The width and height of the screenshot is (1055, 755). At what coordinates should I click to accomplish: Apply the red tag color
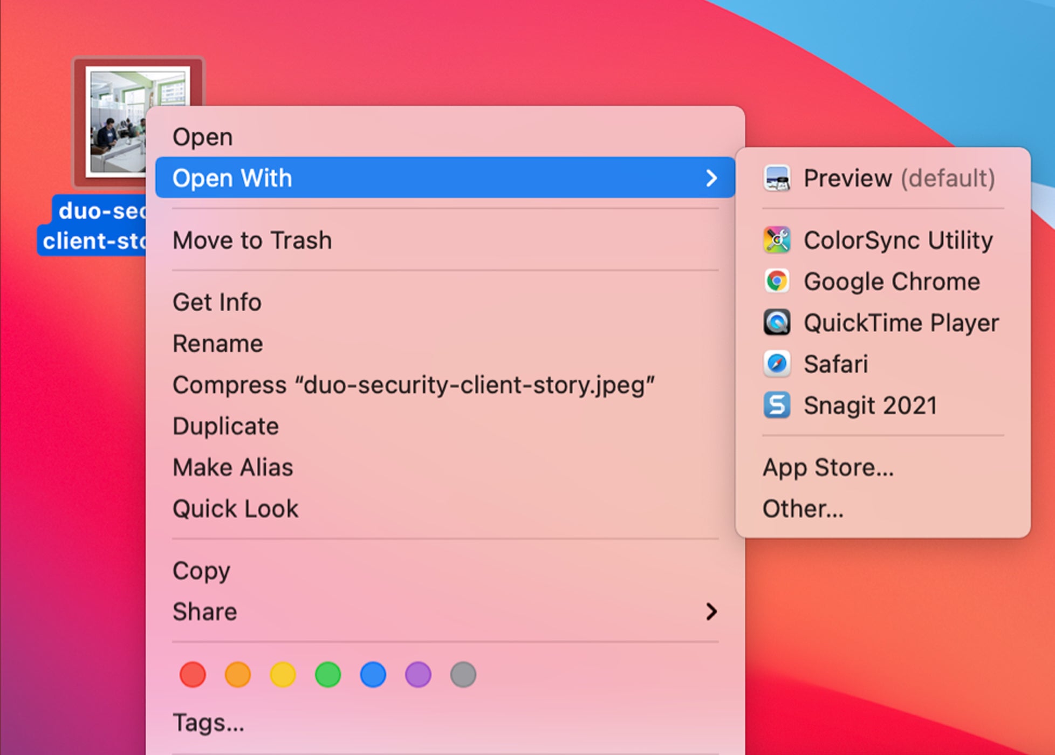(x=193, y=675)
